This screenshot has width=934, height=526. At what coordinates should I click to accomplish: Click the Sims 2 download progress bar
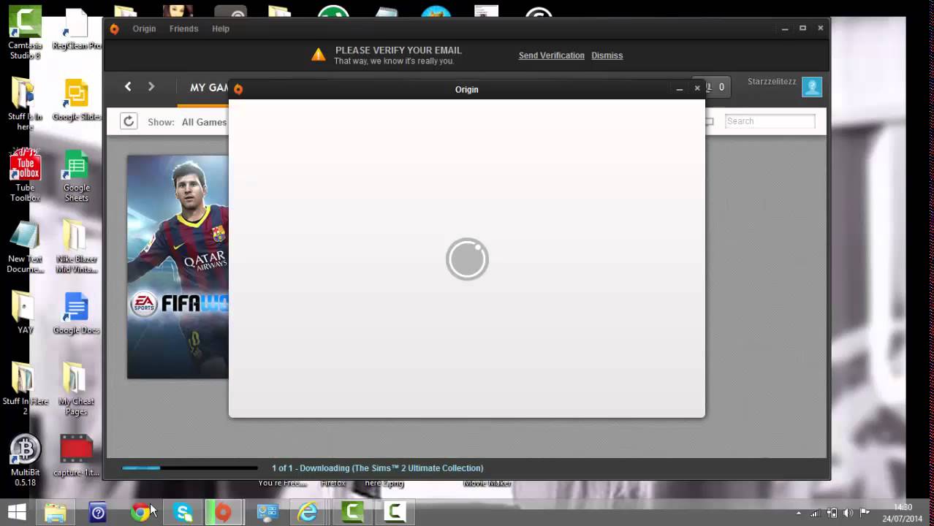pyautogui.click(x=190, y=468)
